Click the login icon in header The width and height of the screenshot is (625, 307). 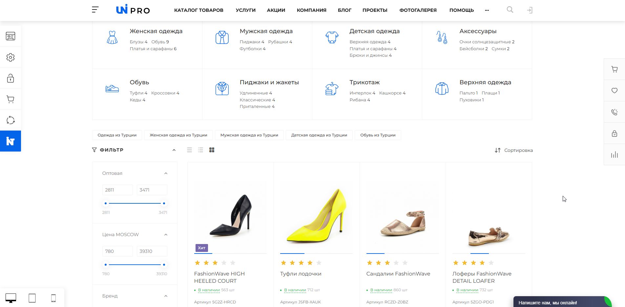(x=530, y=10)
